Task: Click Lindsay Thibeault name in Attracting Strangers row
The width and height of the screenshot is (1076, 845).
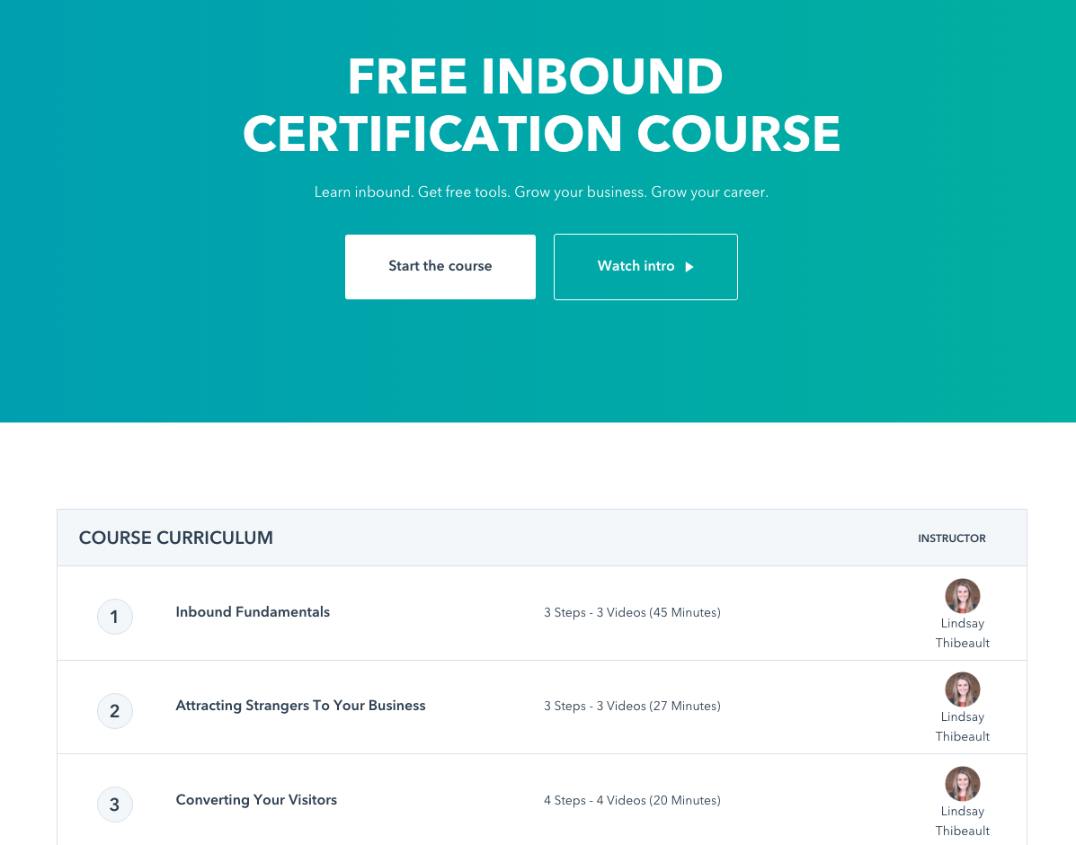Action: pyautogui.click(x=962, y=726)
